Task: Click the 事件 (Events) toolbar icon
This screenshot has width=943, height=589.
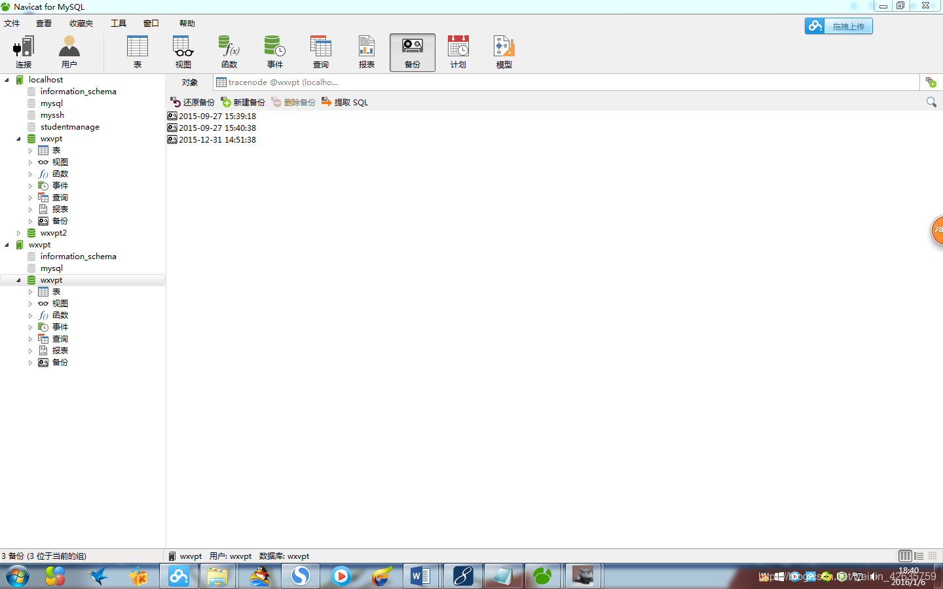Action: pos(275,51)
